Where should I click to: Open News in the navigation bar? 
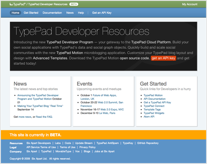70,13
